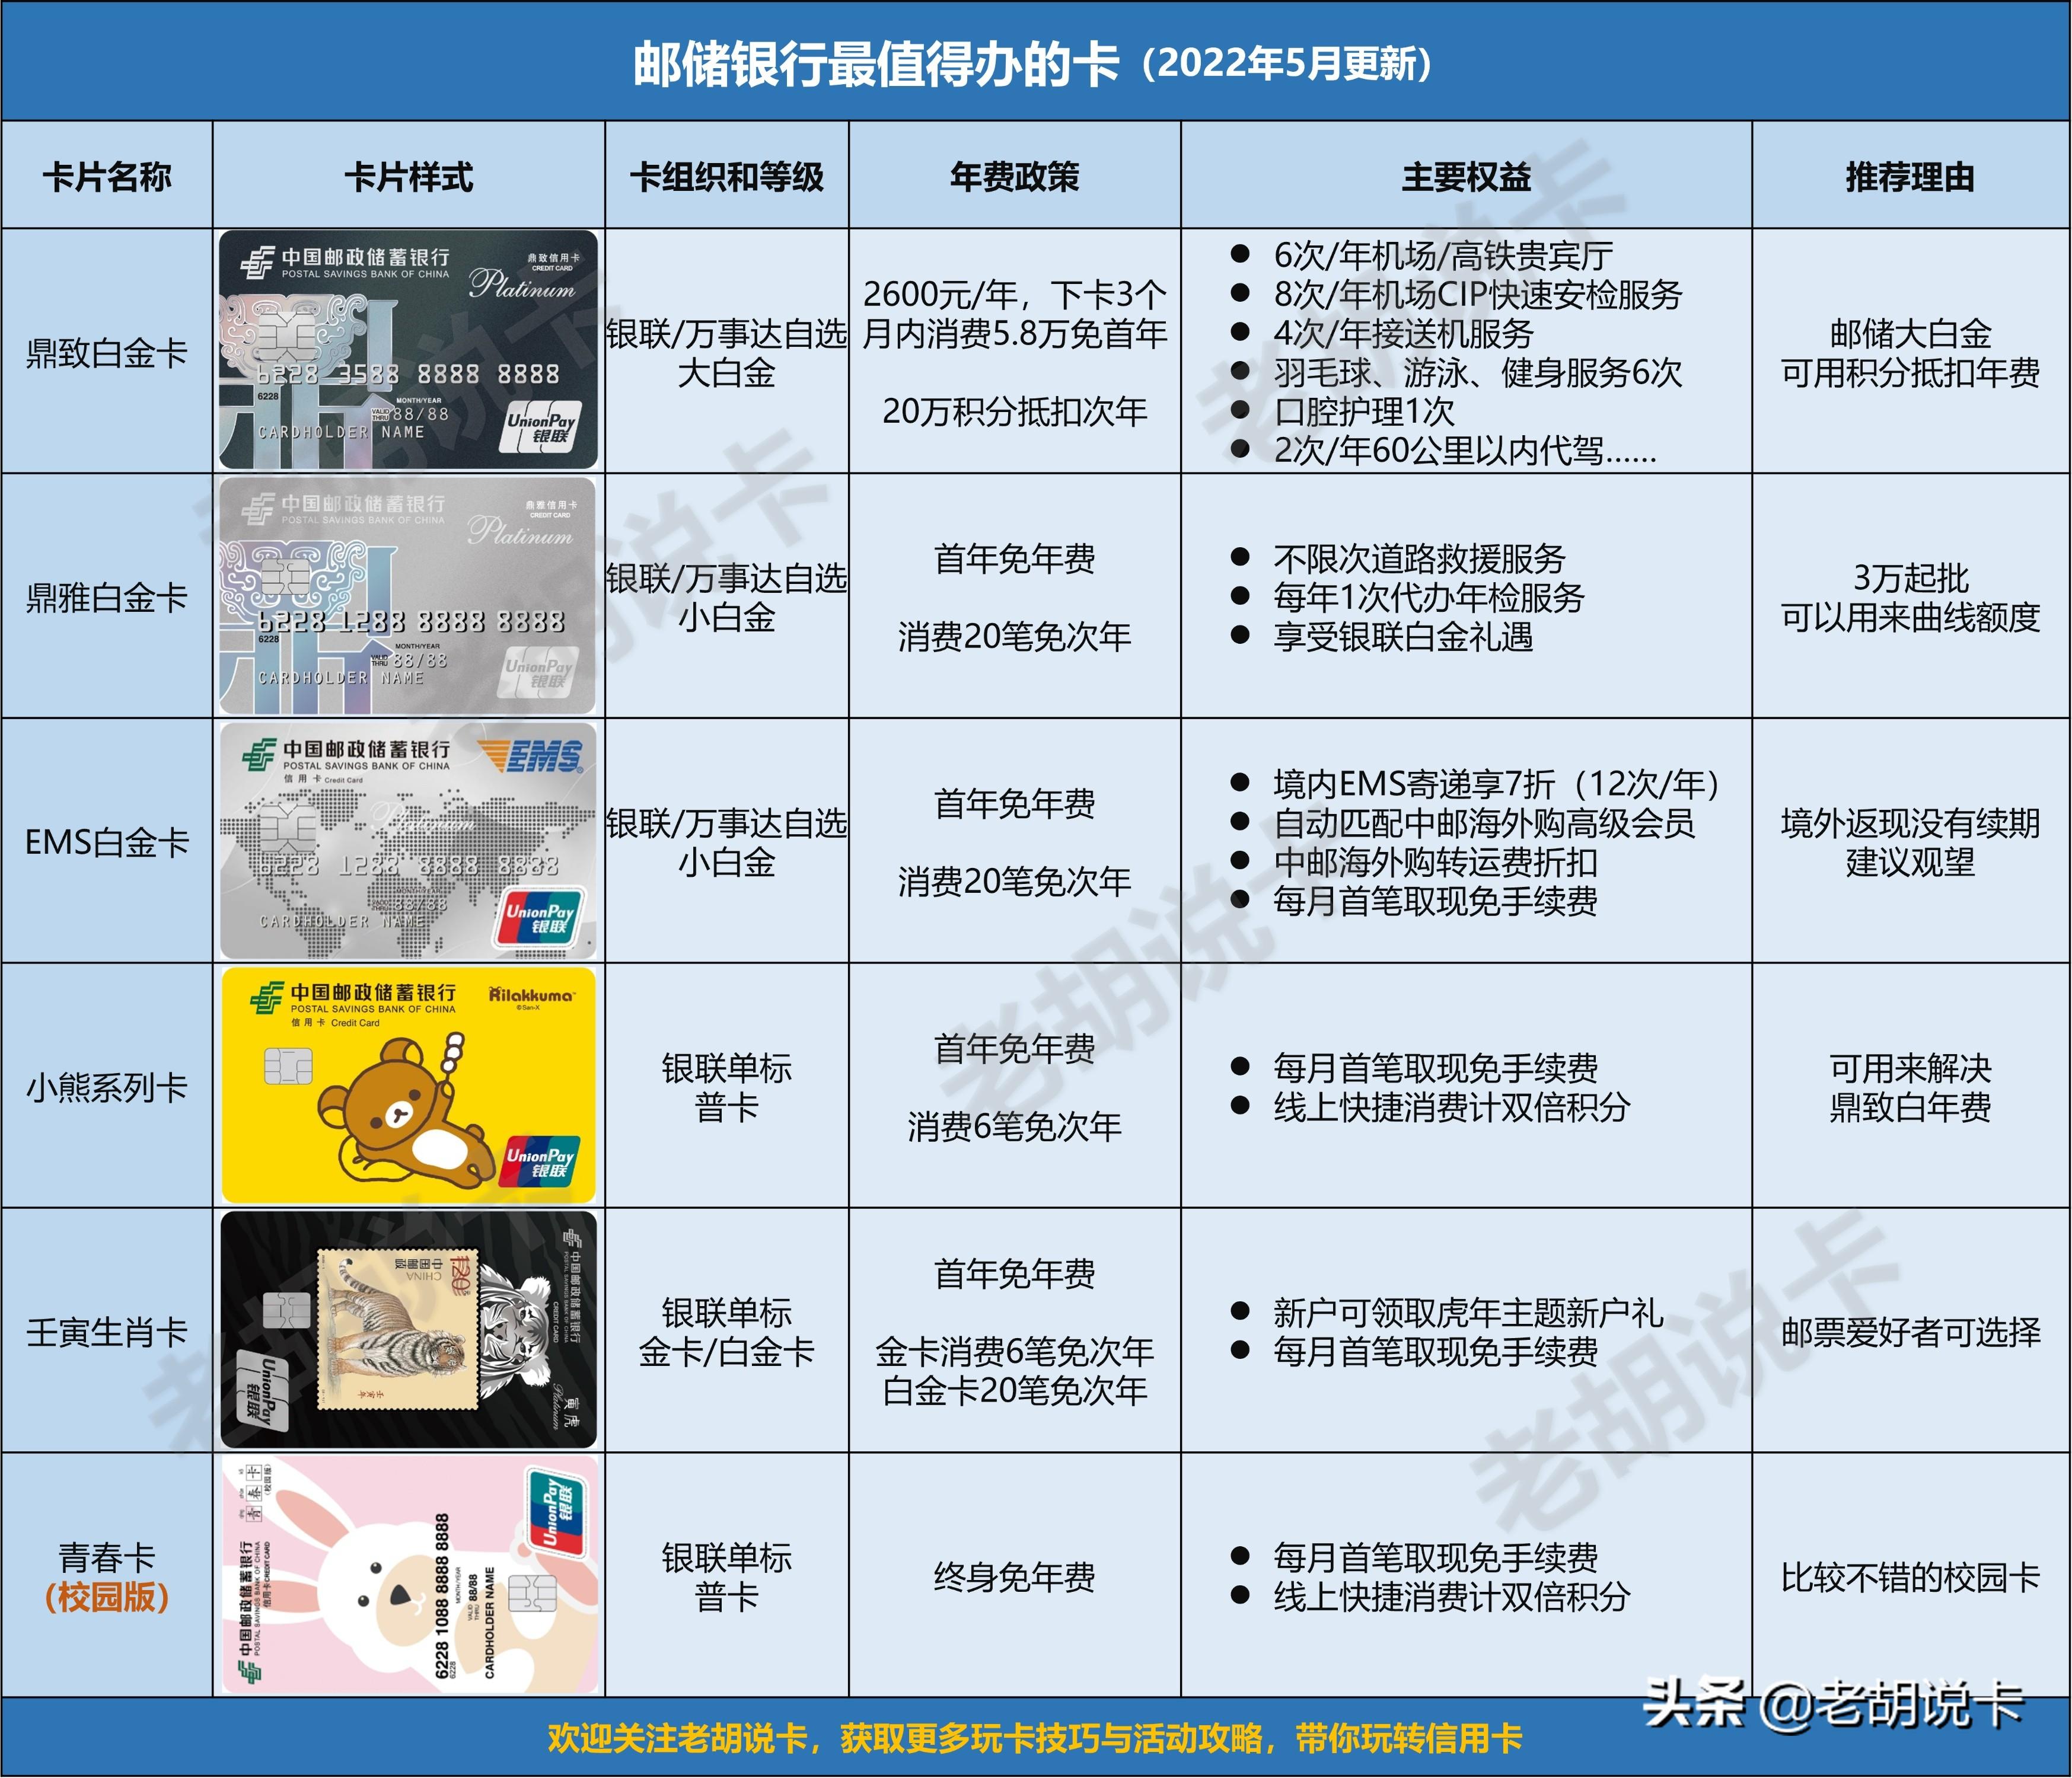The width and height of the screenshot is (2072, 1778).
Task: Click the 小熊系列卡 name cell
Action: 107,1087
